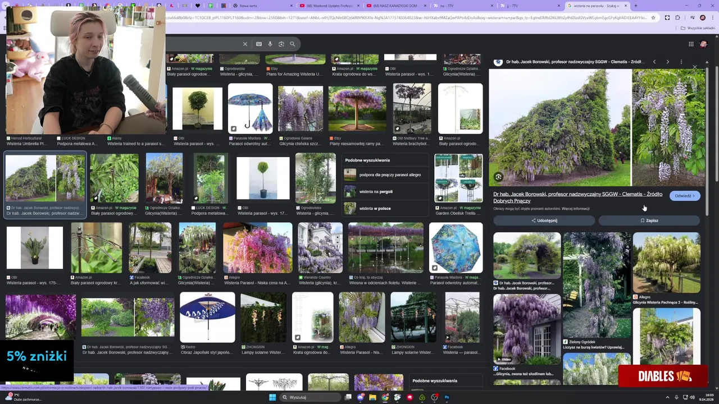Open the Garden Obelisk Trellis Amazon thumbnail
Viewport: 719px width, 404px height.
click(x=458, y=178)
